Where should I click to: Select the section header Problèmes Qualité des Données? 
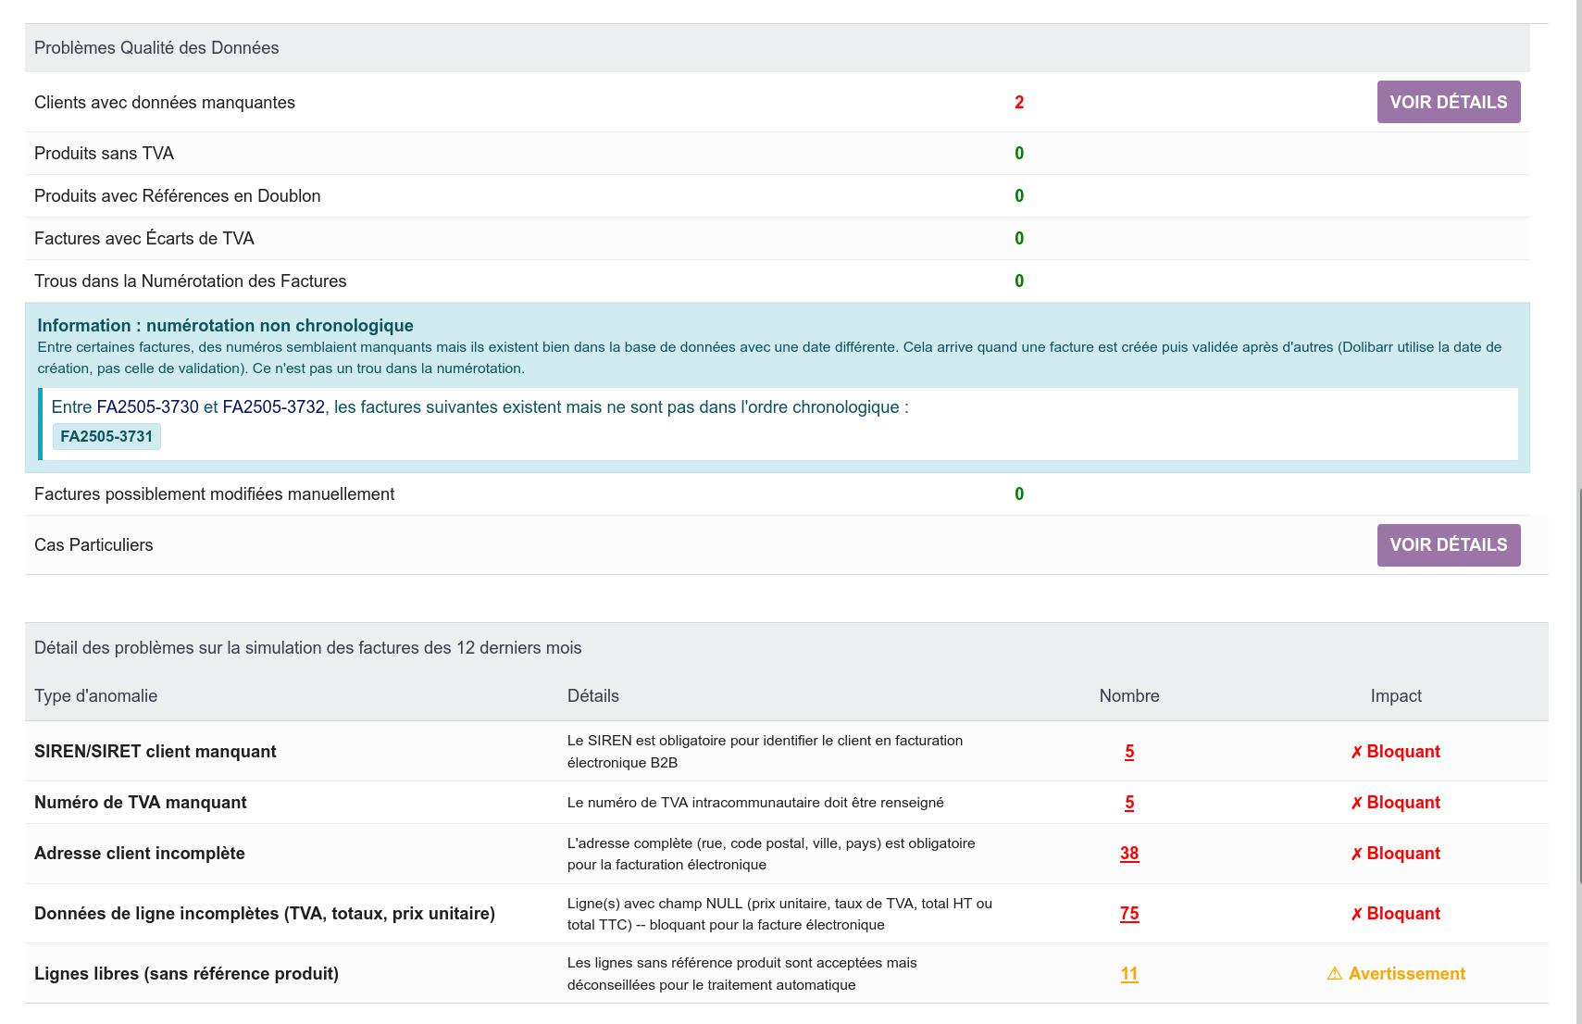pyautogui.click(x=156, y=48)
